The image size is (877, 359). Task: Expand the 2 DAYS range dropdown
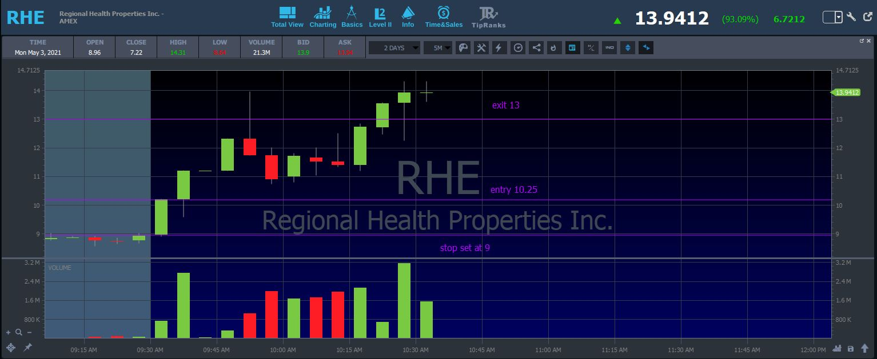394,48
